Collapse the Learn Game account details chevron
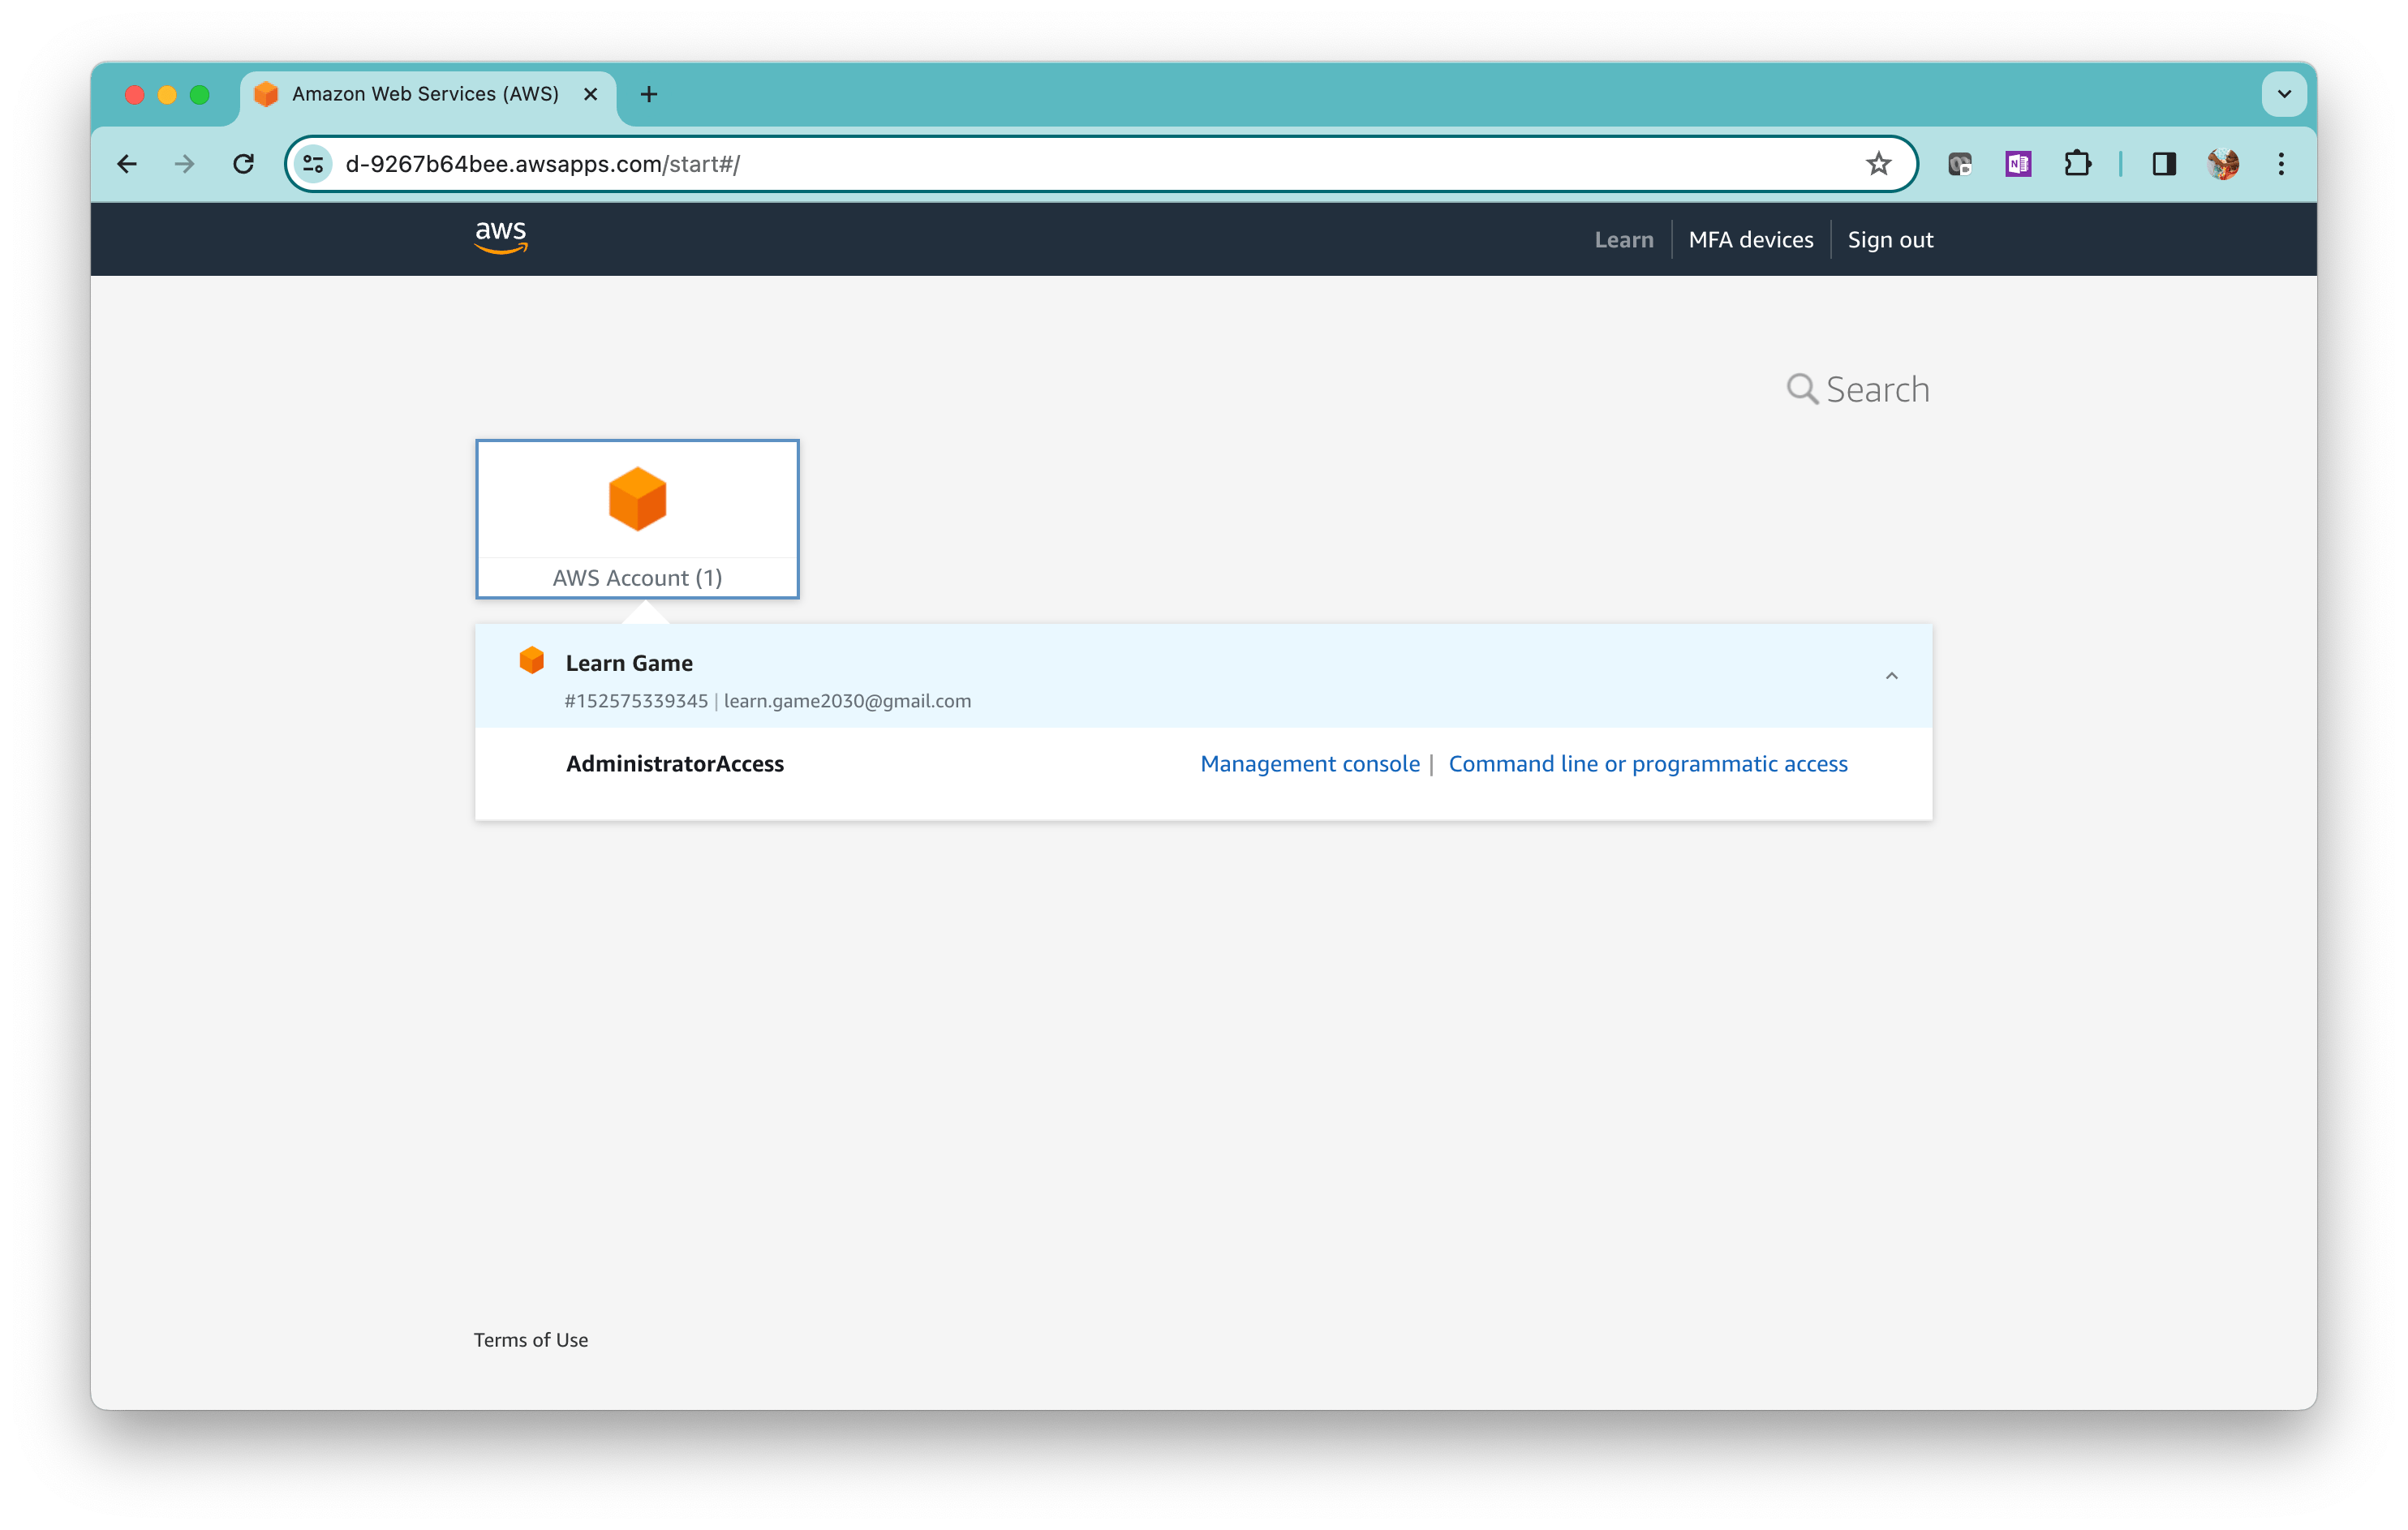2408x1530 pixels. [1891, 676]
